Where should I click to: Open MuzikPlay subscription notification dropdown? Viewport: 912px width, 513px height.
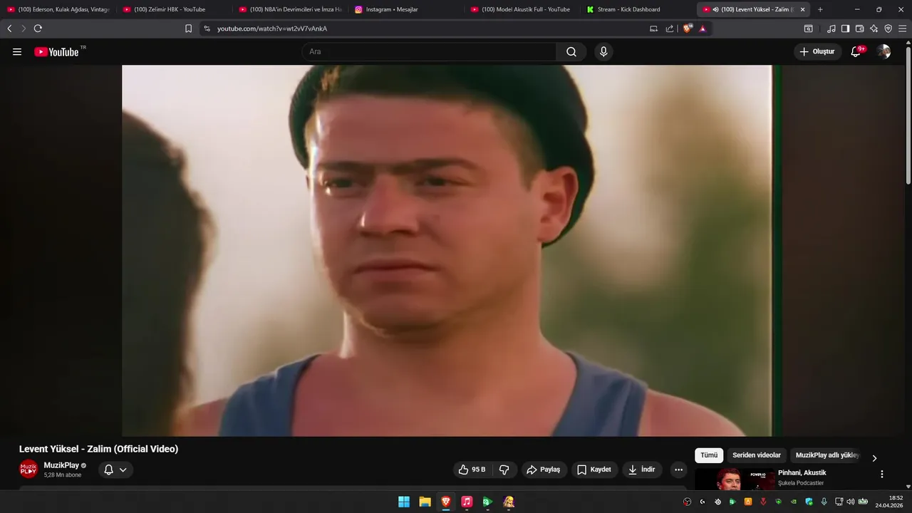[115, 470]
